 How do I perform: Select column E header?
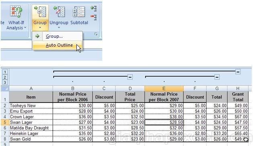click(164, 88)
